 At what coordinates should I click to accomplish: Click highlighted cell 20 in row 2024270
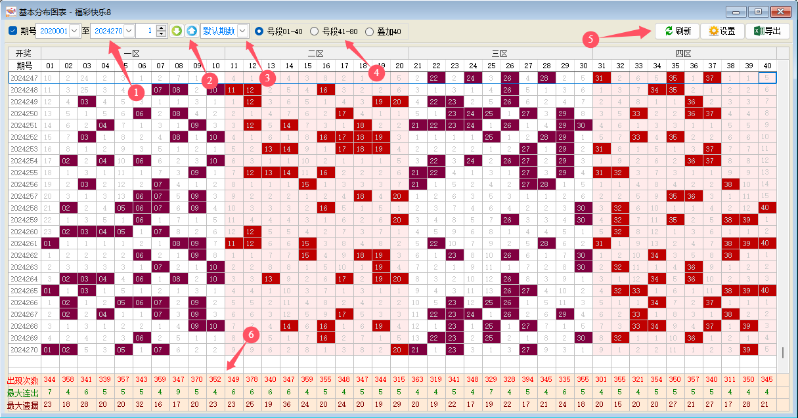pyautogui.click(x=399, y=349)
